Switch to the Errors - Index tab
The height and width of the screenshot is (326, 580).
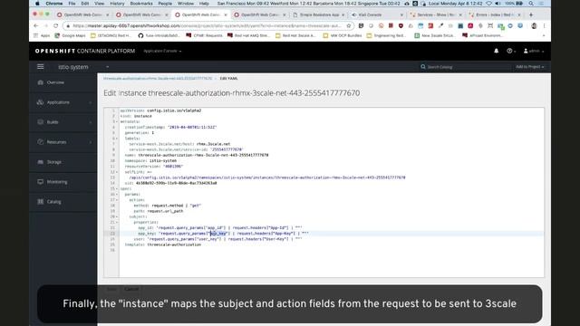[x=496, y=14]
